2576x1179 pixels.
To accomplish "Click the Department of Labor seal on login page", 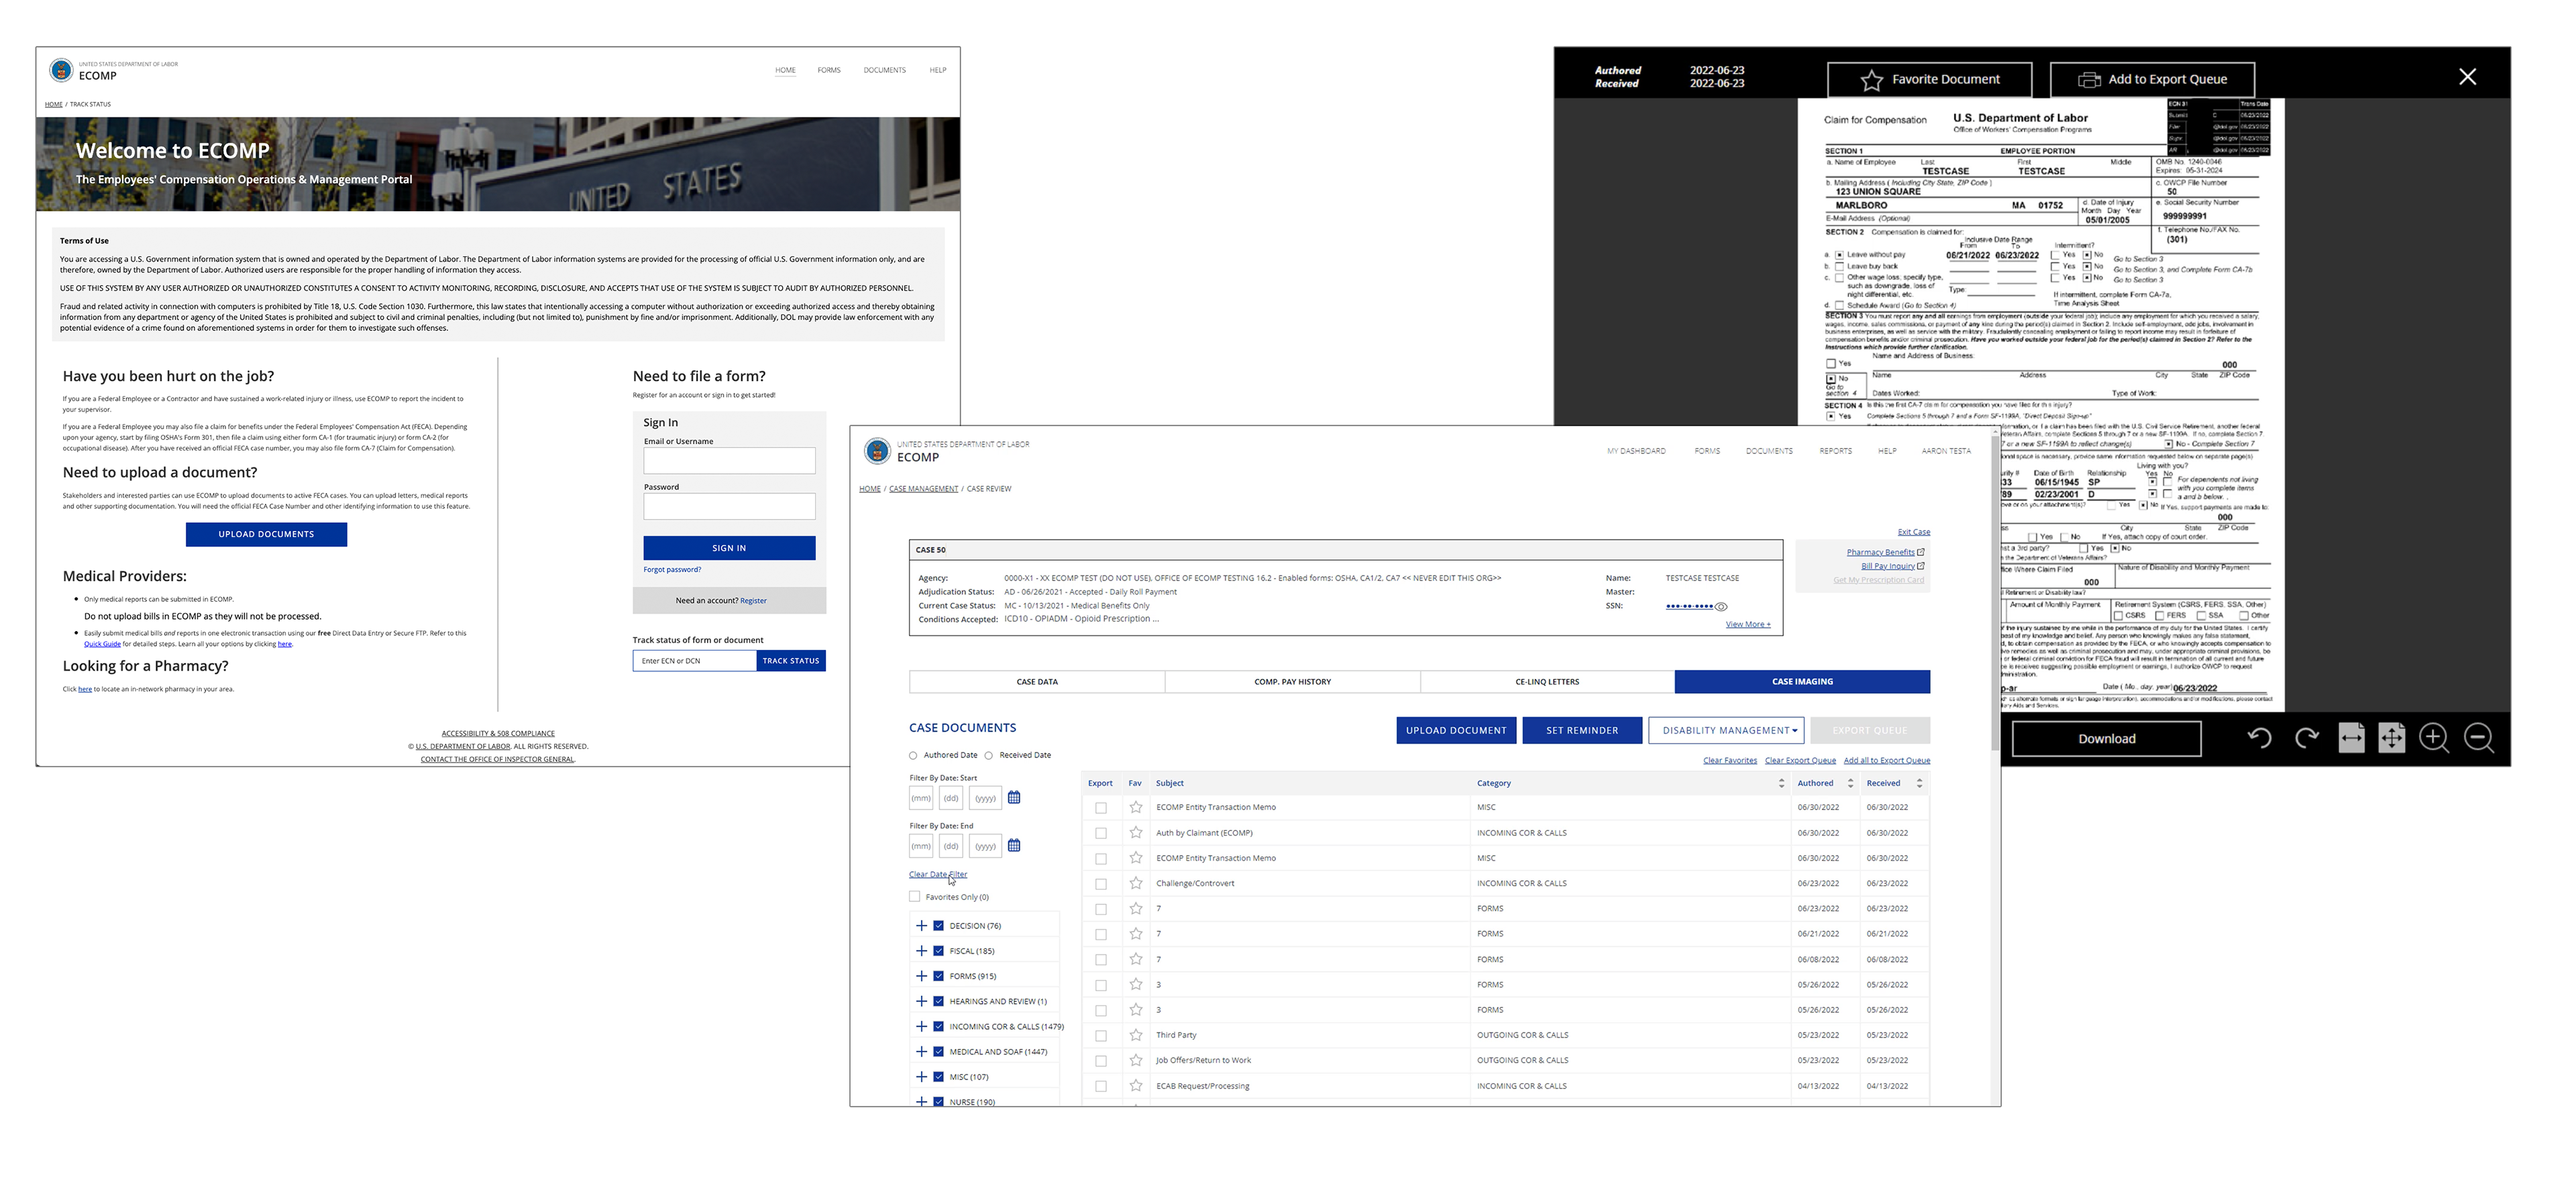I will 61,70.
